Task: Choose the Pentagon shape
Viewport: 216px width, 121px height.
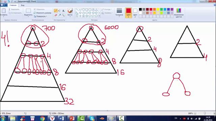Action: pos(83,13)
